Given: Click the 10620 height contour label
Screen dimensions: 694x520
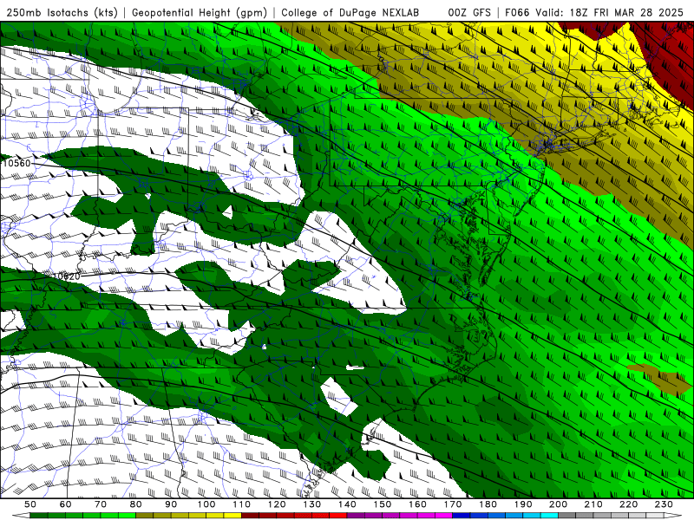Looking at the screenshot, I should coord(67,276).
